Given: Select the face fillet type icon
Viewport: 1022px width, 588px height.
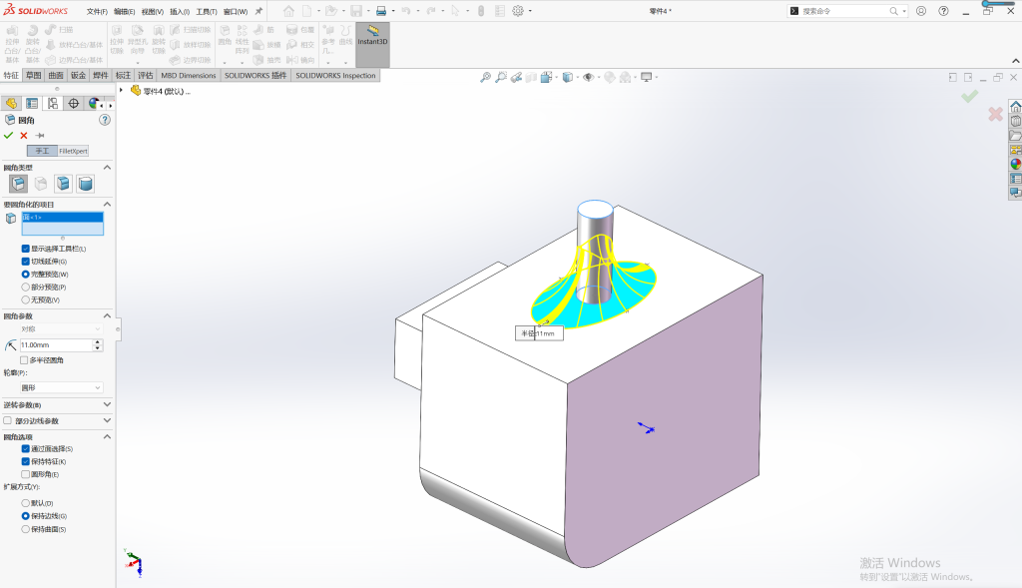Looking at the screenshot, I should point(63,184).
